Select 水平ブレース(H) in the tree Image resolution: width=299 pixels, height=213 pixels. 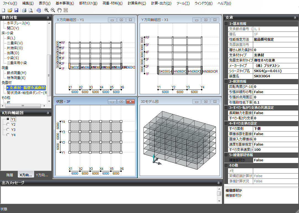pyautogui.click(x=18, y=23)
